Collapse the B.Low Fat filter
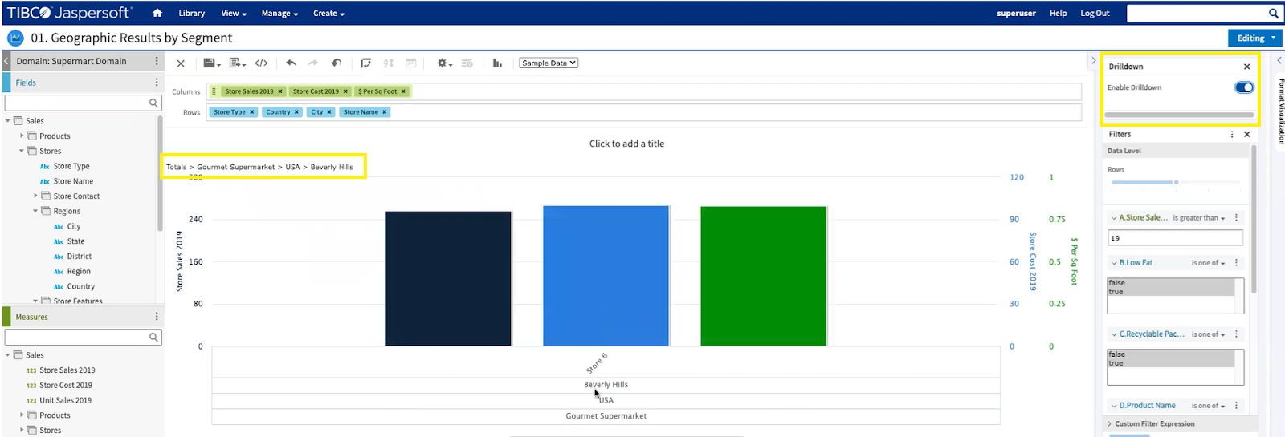The height and width of the screenshot is (437, 1285). tap(1114, 263)
